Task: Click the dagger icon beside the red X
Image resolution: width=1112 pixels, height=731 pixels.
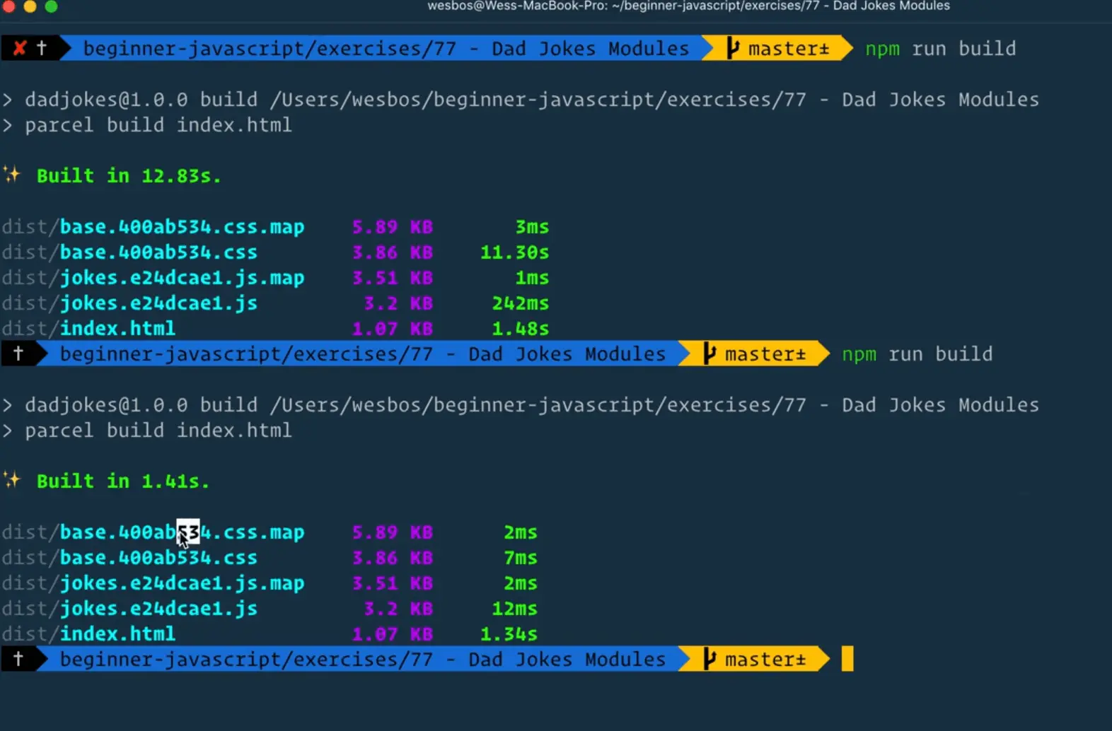Action: (x=42, y=48)
